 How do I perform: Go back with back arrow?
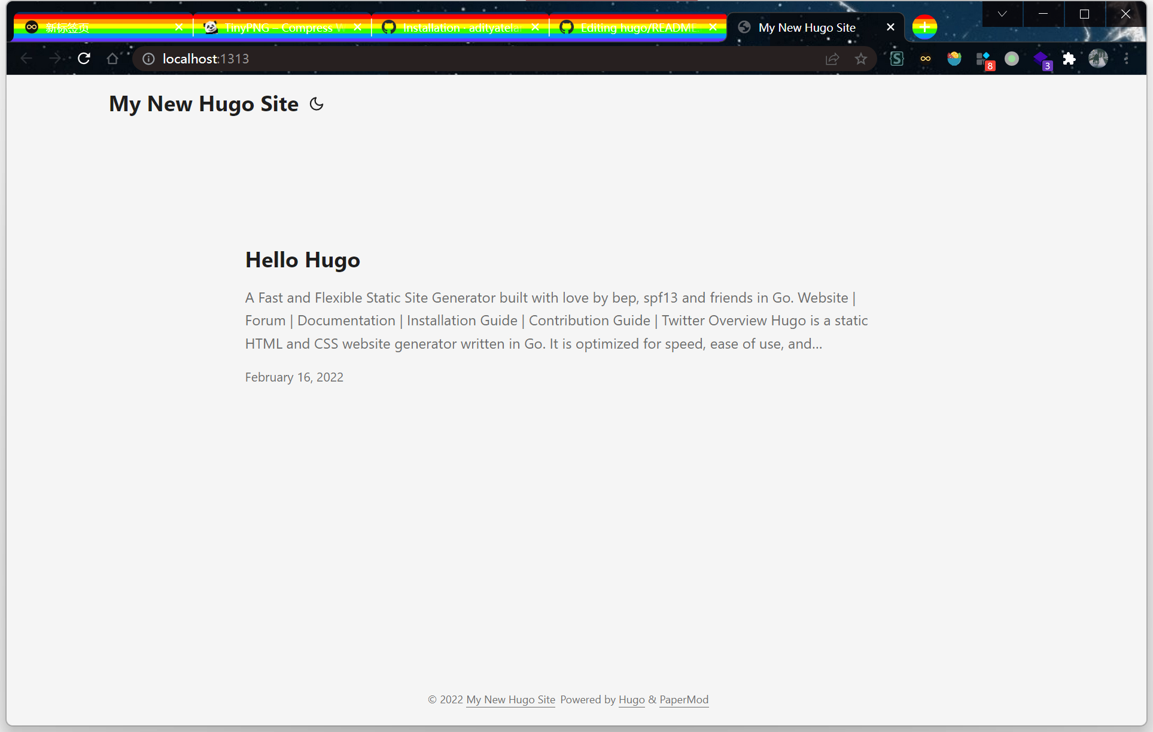(x=26, y=59)
